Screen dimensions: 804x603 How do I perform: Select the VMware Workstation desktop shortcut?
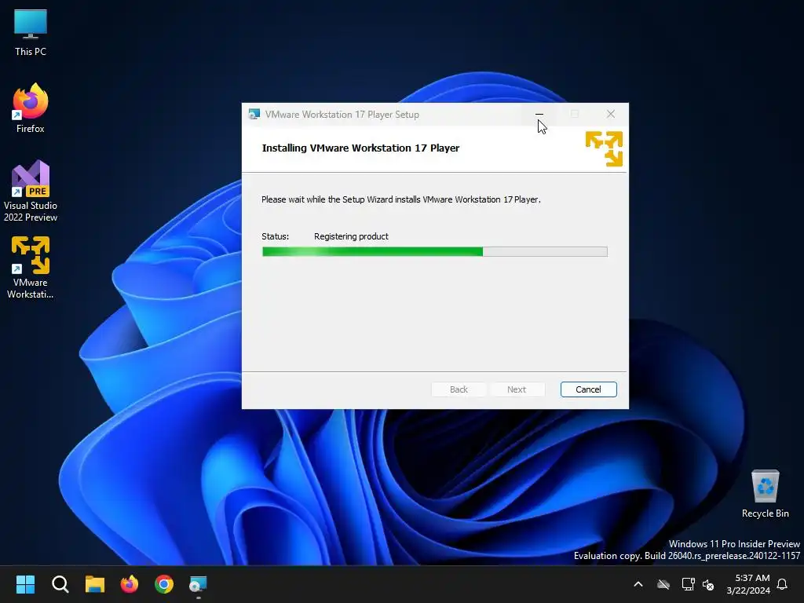click(x=31, y=267)
